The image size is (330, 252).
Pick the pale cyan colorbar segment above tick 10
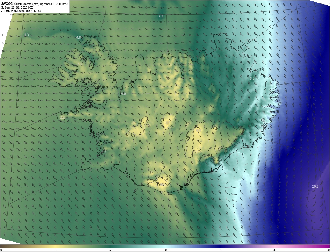point(165,246)
